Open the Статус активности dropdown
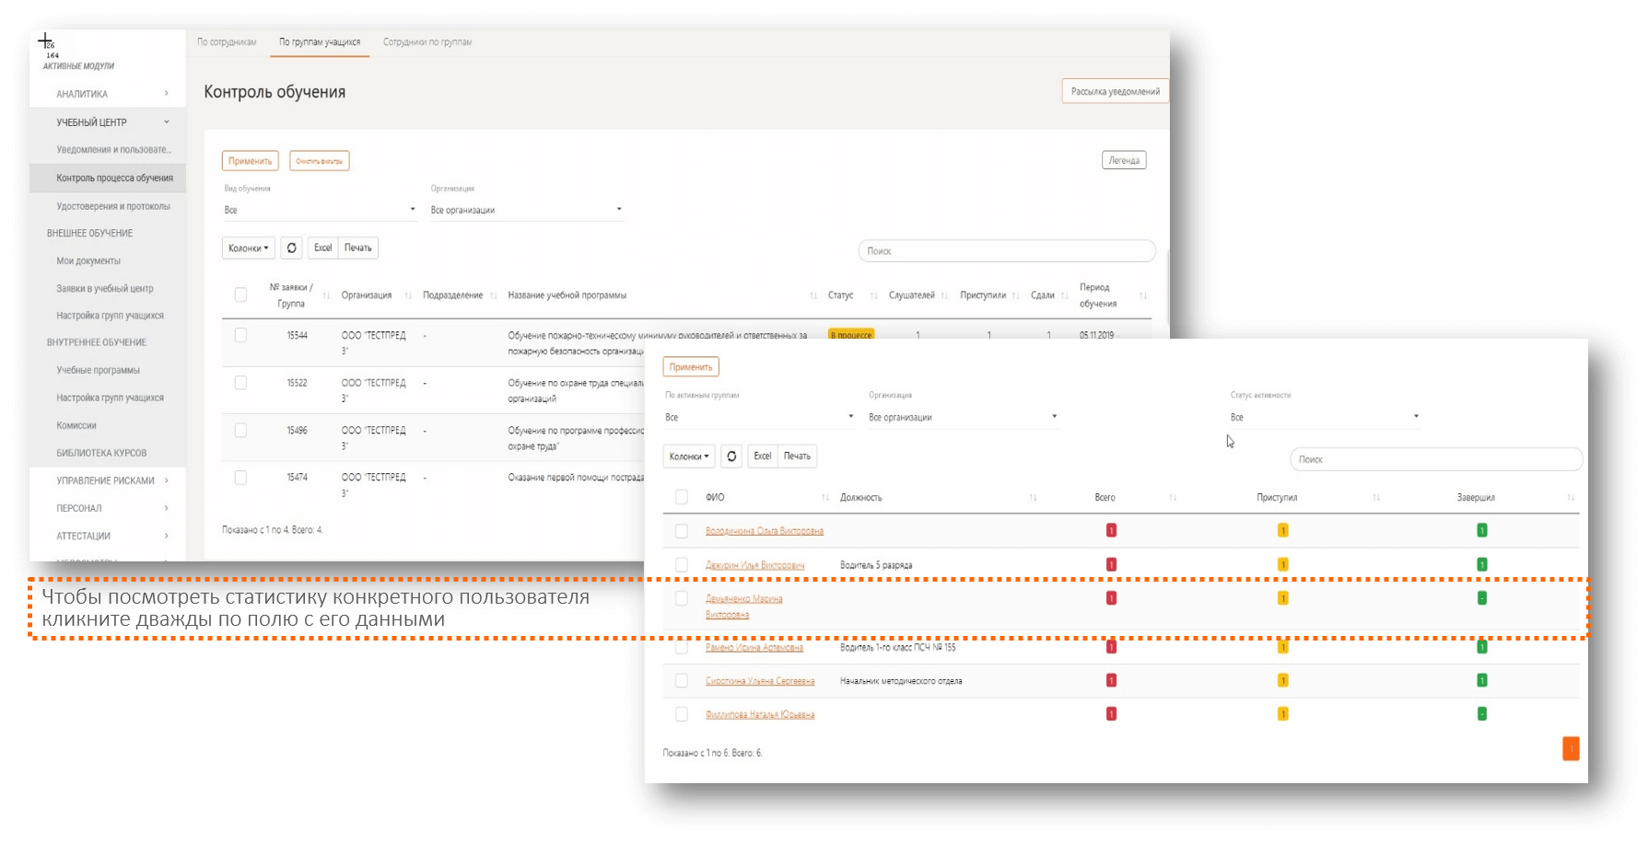The image size is (1648, 843). pos(1324,418)
